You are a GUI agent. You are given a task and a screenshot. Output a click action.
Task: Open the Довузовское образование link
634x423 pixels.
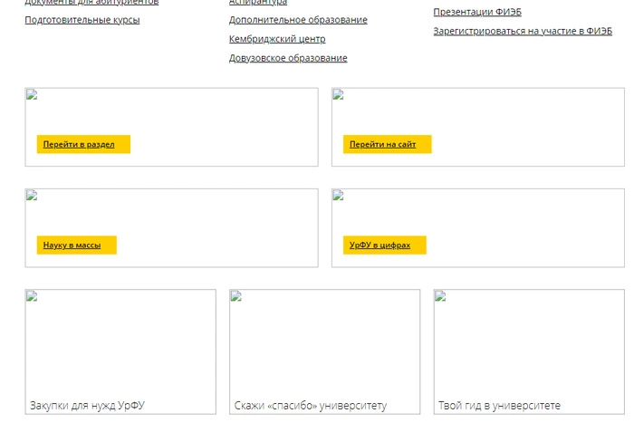[x=288, y=58]
